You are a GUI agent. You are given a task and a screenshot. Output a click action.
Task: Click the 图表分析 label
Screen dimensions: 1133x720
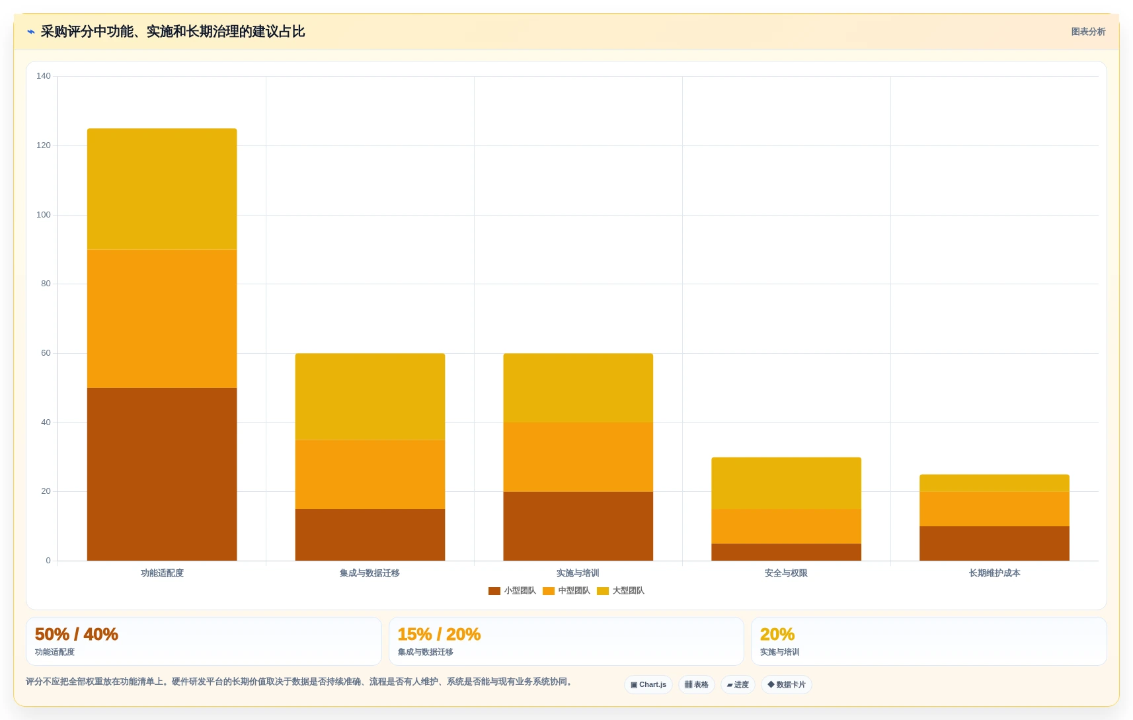1088,32
